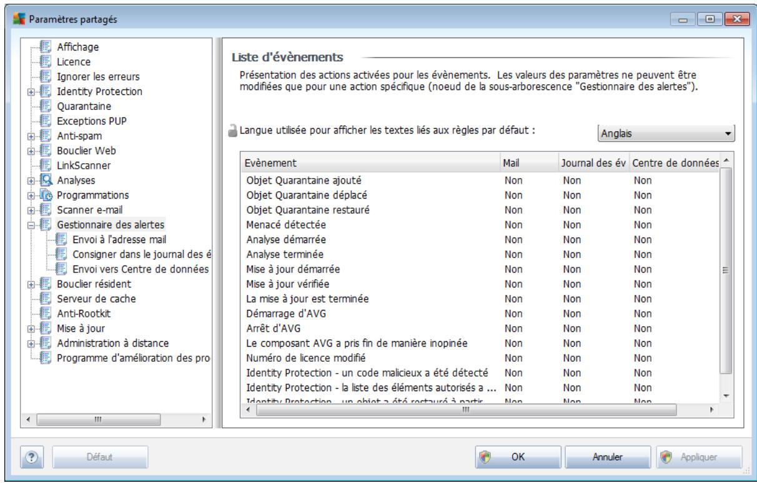
Task: Click the Envoi vers Centre de données icon
Action: click(x=61, y=271)
